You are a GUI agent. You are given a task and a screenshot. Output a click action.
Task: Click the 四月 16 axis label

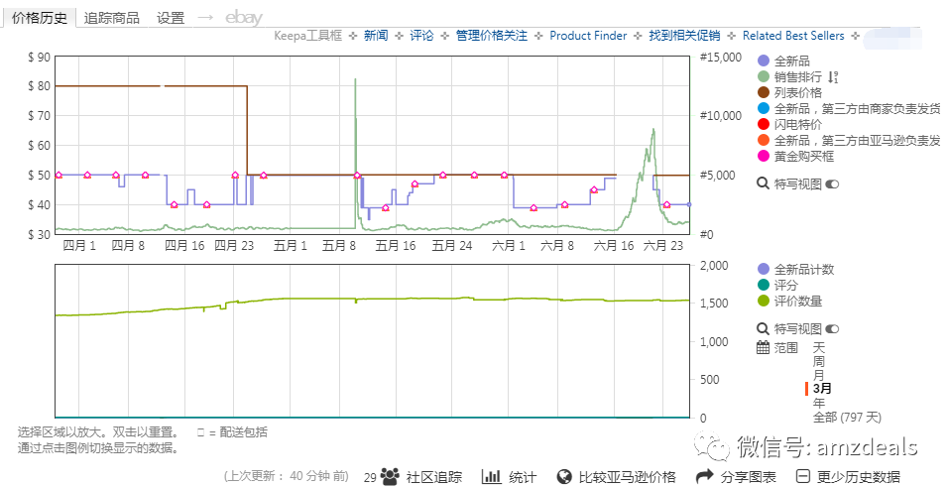tap(185, 245)
